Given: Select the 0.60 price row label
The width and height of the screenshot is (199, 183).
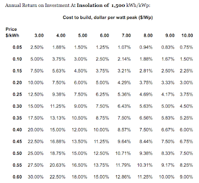Looking at the screenshot, I should (x=17, y=177).
